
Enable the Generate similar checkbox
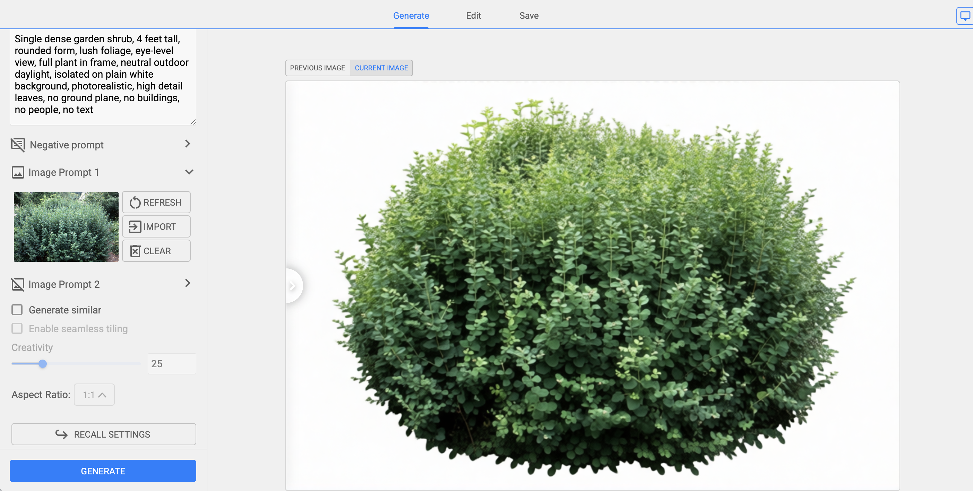pyautogui.click(x=17, y=310)
